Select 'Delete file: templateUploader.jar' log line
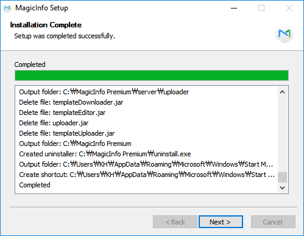The height and width of the screenshot is (236, 304). click(x=67, y=133)
